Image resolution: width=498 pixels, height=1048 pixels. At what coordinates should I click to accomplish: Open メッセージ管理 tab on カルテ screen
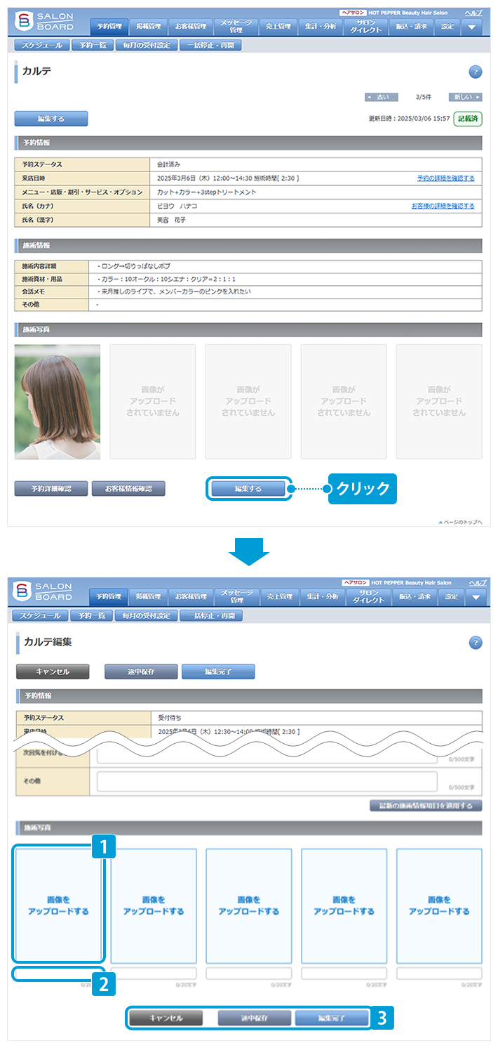click(236, 27)
